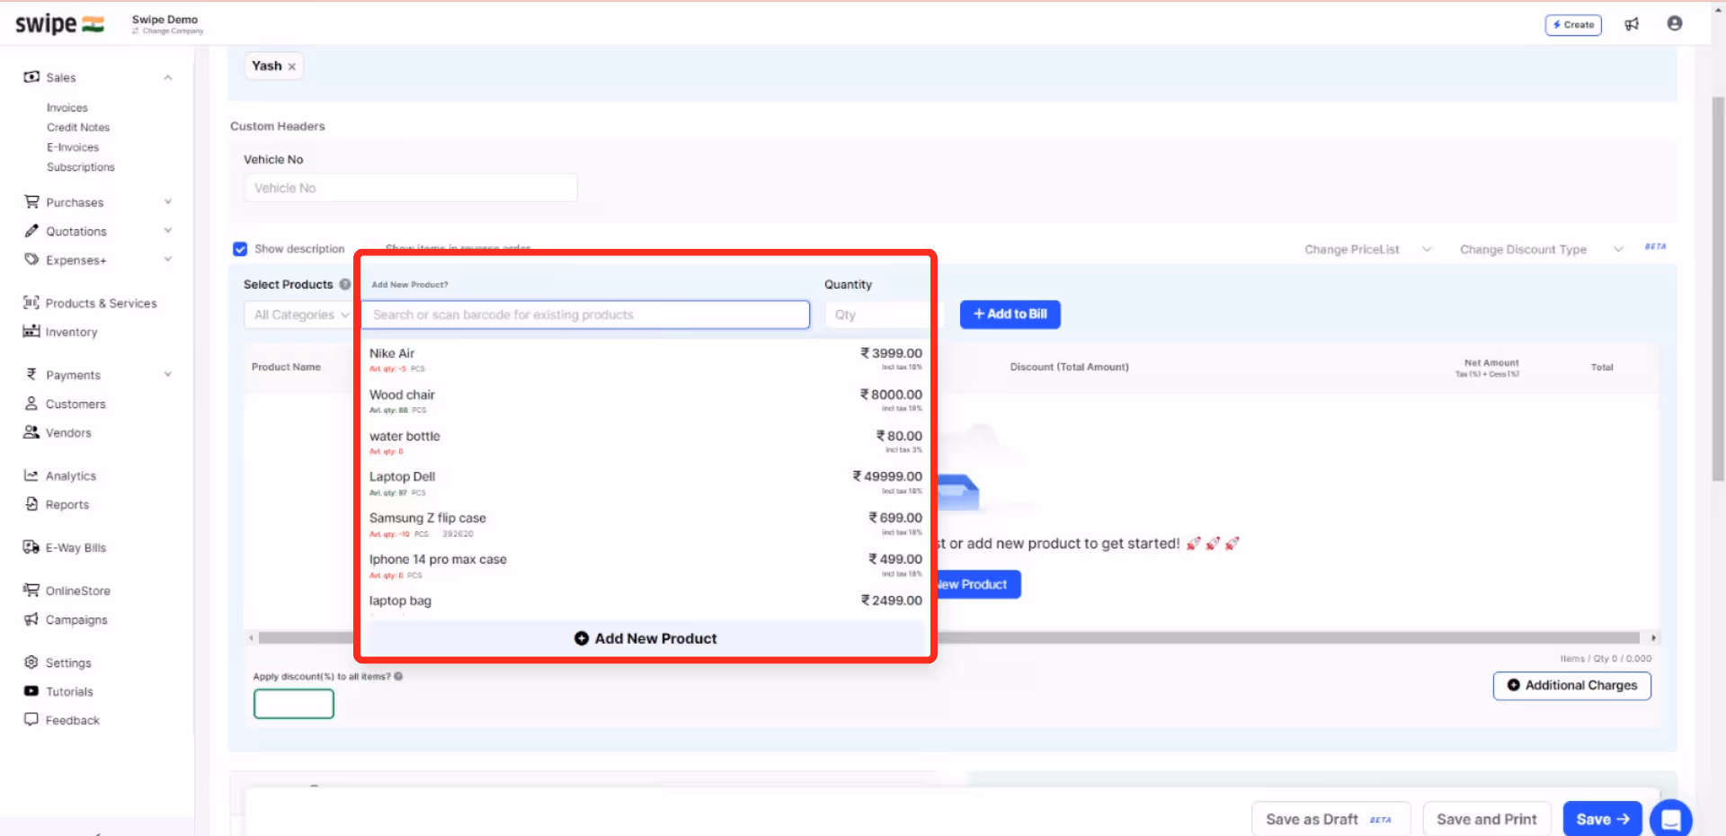Select Nike Air from product list
Image resolution: width=1726 pixels, height=836 pixels.
[645, 360]
